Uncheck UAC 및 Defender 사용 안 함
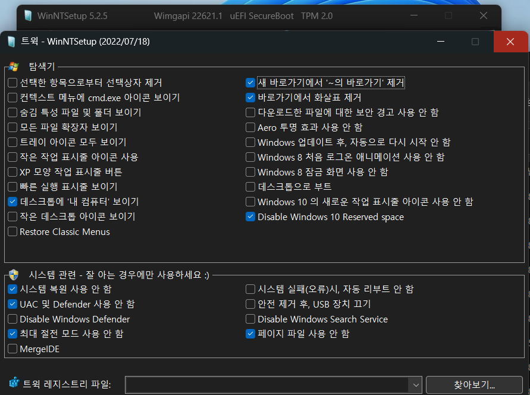530x395 pixels. [x=12, y=304]
